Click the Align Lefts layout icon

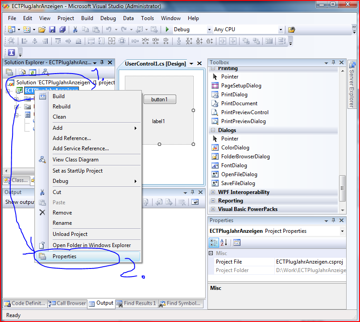click(25, 41)
